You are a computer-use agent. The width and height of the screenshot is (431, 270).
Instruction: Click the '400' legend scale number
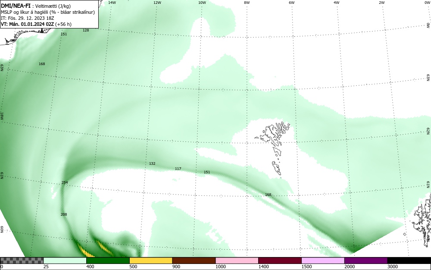tap(90, 267)
